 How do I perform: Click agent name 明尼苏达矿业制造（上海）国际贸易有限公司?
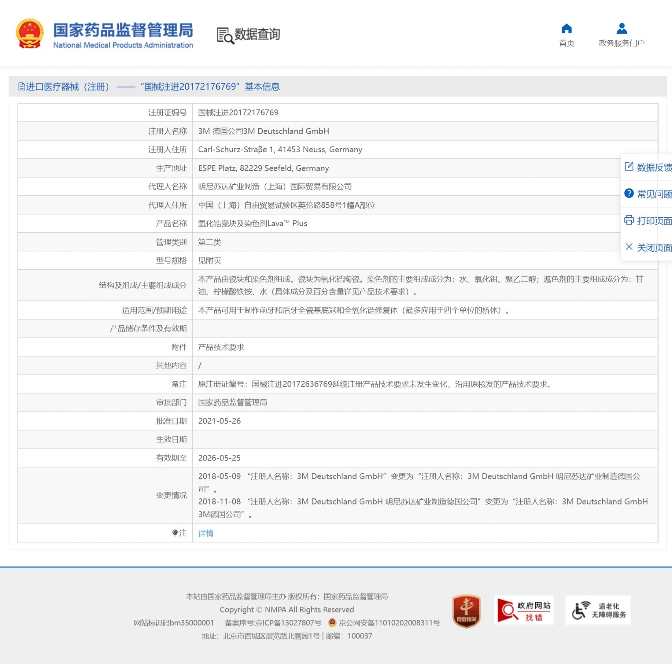click(x=275, y=186)
